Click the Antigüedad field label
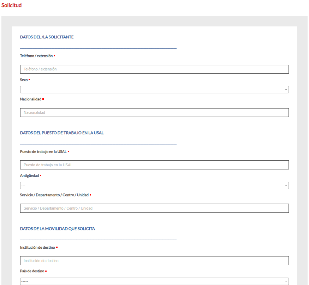The image size is (309, 285). 29,175
